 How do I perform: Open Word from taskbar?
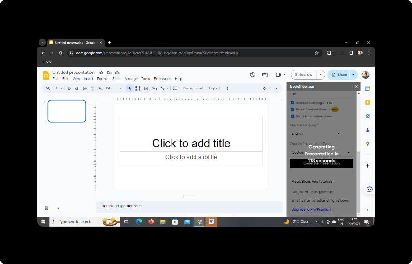point(211,222)
